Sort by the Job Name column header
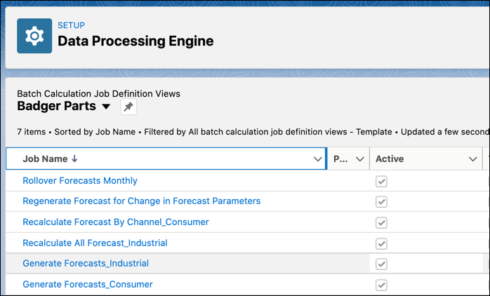The width and height of the screenshot is (490, 296). click(51, 159)
